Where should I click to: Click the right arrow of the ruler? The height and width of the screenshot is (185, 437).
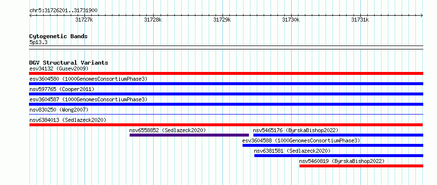(x=421, y=16)
